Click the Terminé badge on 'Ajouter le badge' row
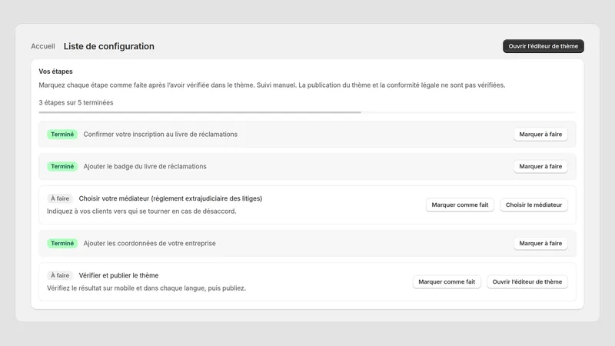615x346 pixels. (x=62, y=166)
